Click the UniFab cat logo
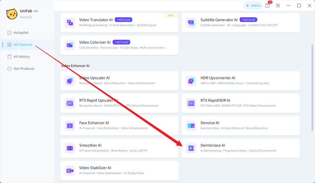 click(x=11, y=14)
